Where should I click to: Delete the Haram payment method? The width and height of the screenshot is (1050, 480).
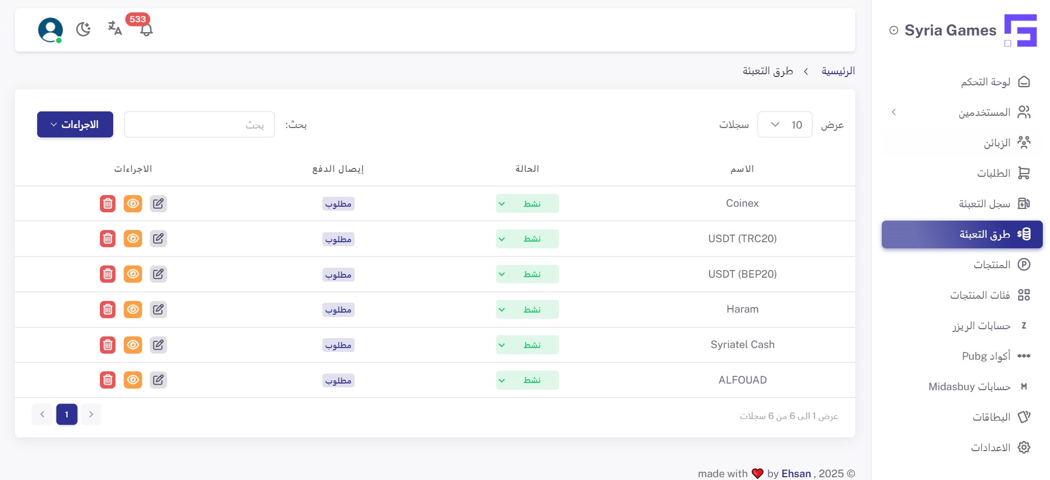[x=108, y=309]
